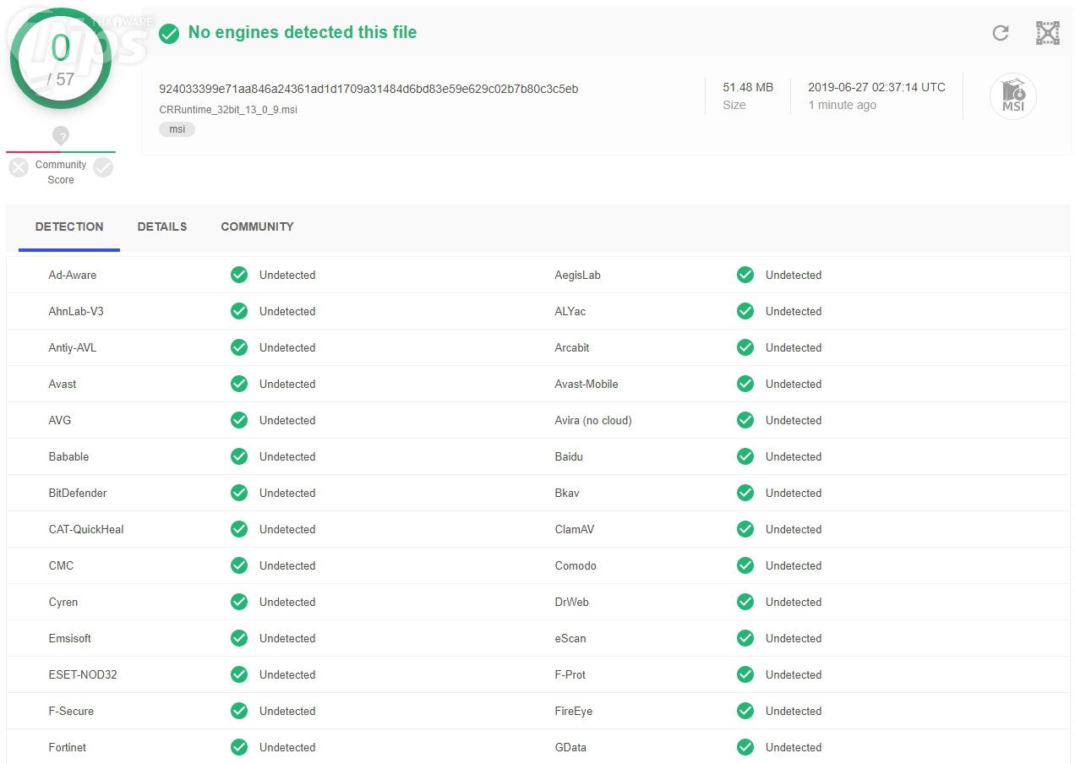Screen dimensions: 1075x764
Task: Click the graph icon beside the refresh icon
Action: tap(1048, 33)
